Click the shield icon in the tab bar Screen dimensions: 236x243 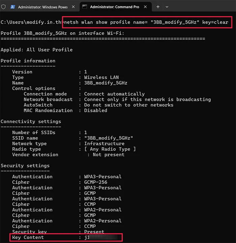point(3,7)
